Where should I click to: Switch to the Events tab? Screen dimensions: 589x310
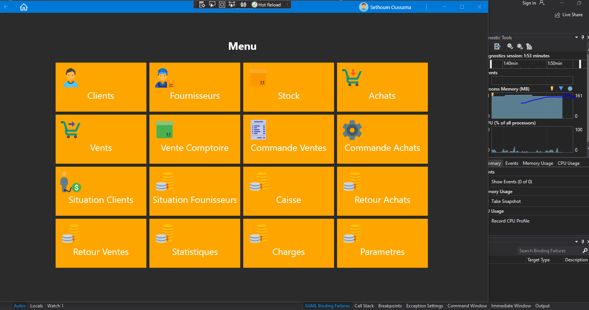point(511,163)
